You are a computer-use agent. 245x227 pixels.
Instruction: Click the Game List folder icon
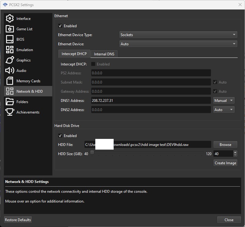pos(10,29)
